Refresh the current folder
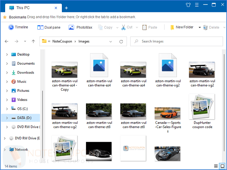Screen dimensions: 227x170 (x=121, y=42)
